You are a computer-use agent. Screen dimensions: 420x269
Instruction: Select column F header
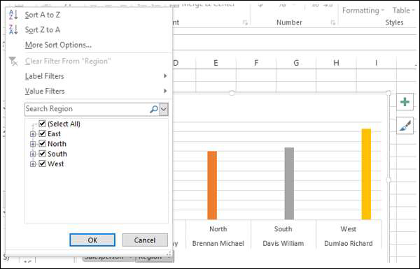[x=255, y=63]
